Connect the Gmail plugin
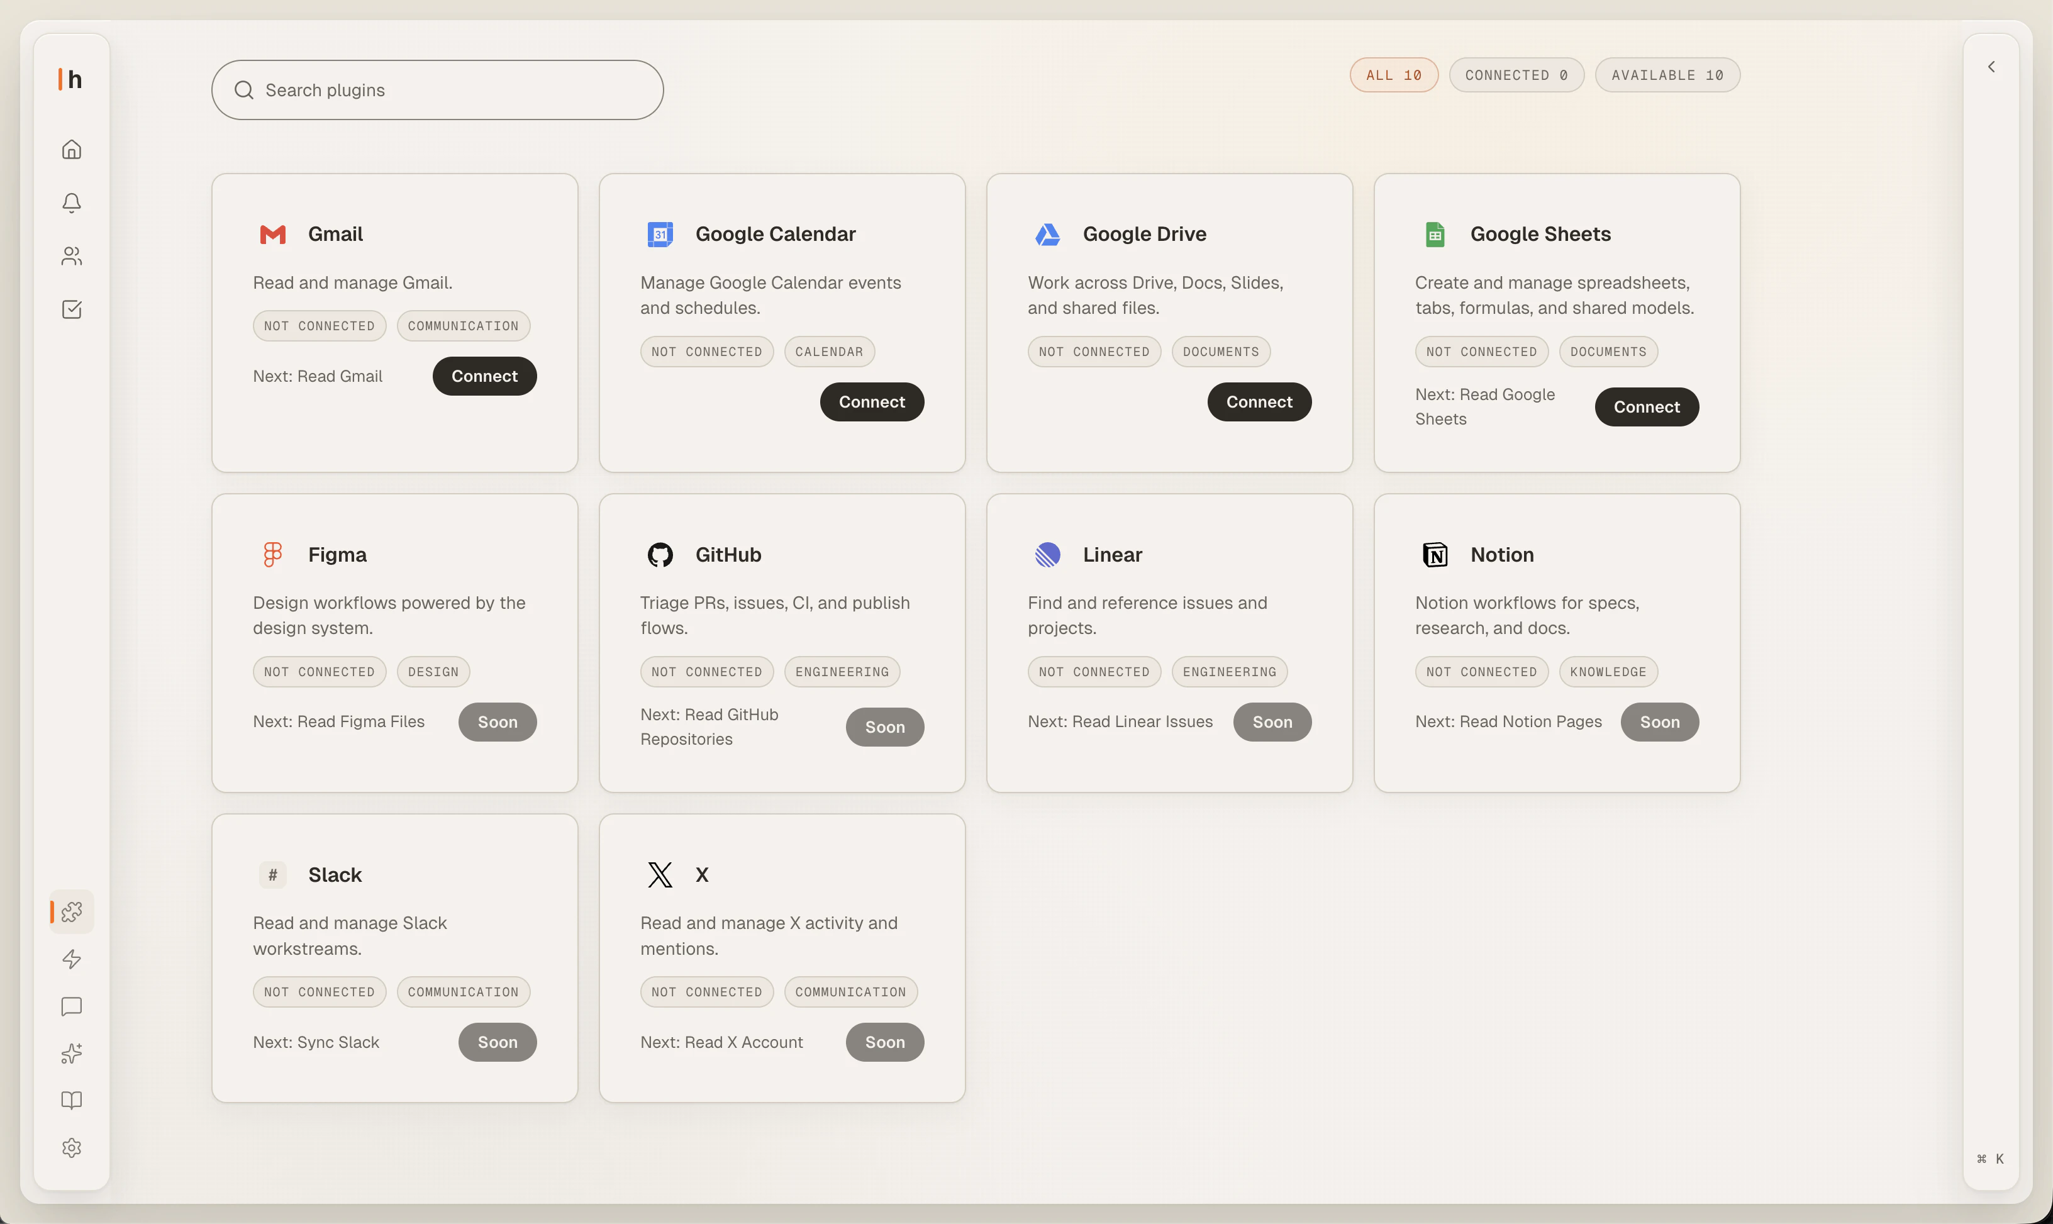Viewport: 2053px width, 1224px height. pyautogui.click(x=485, y=376)
